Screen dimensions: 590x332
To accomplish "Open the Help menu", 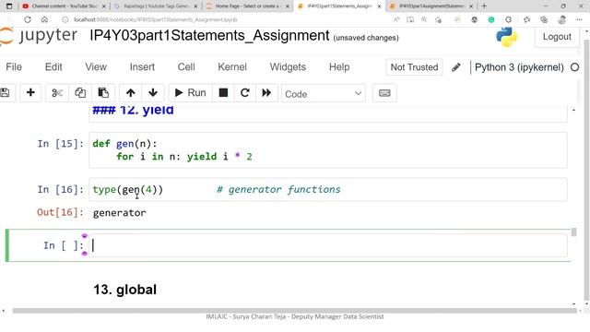I will [339, 67].
